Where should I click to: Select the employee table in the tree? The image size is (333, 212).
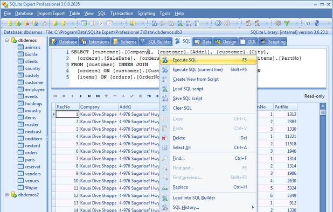pos(34,89)
